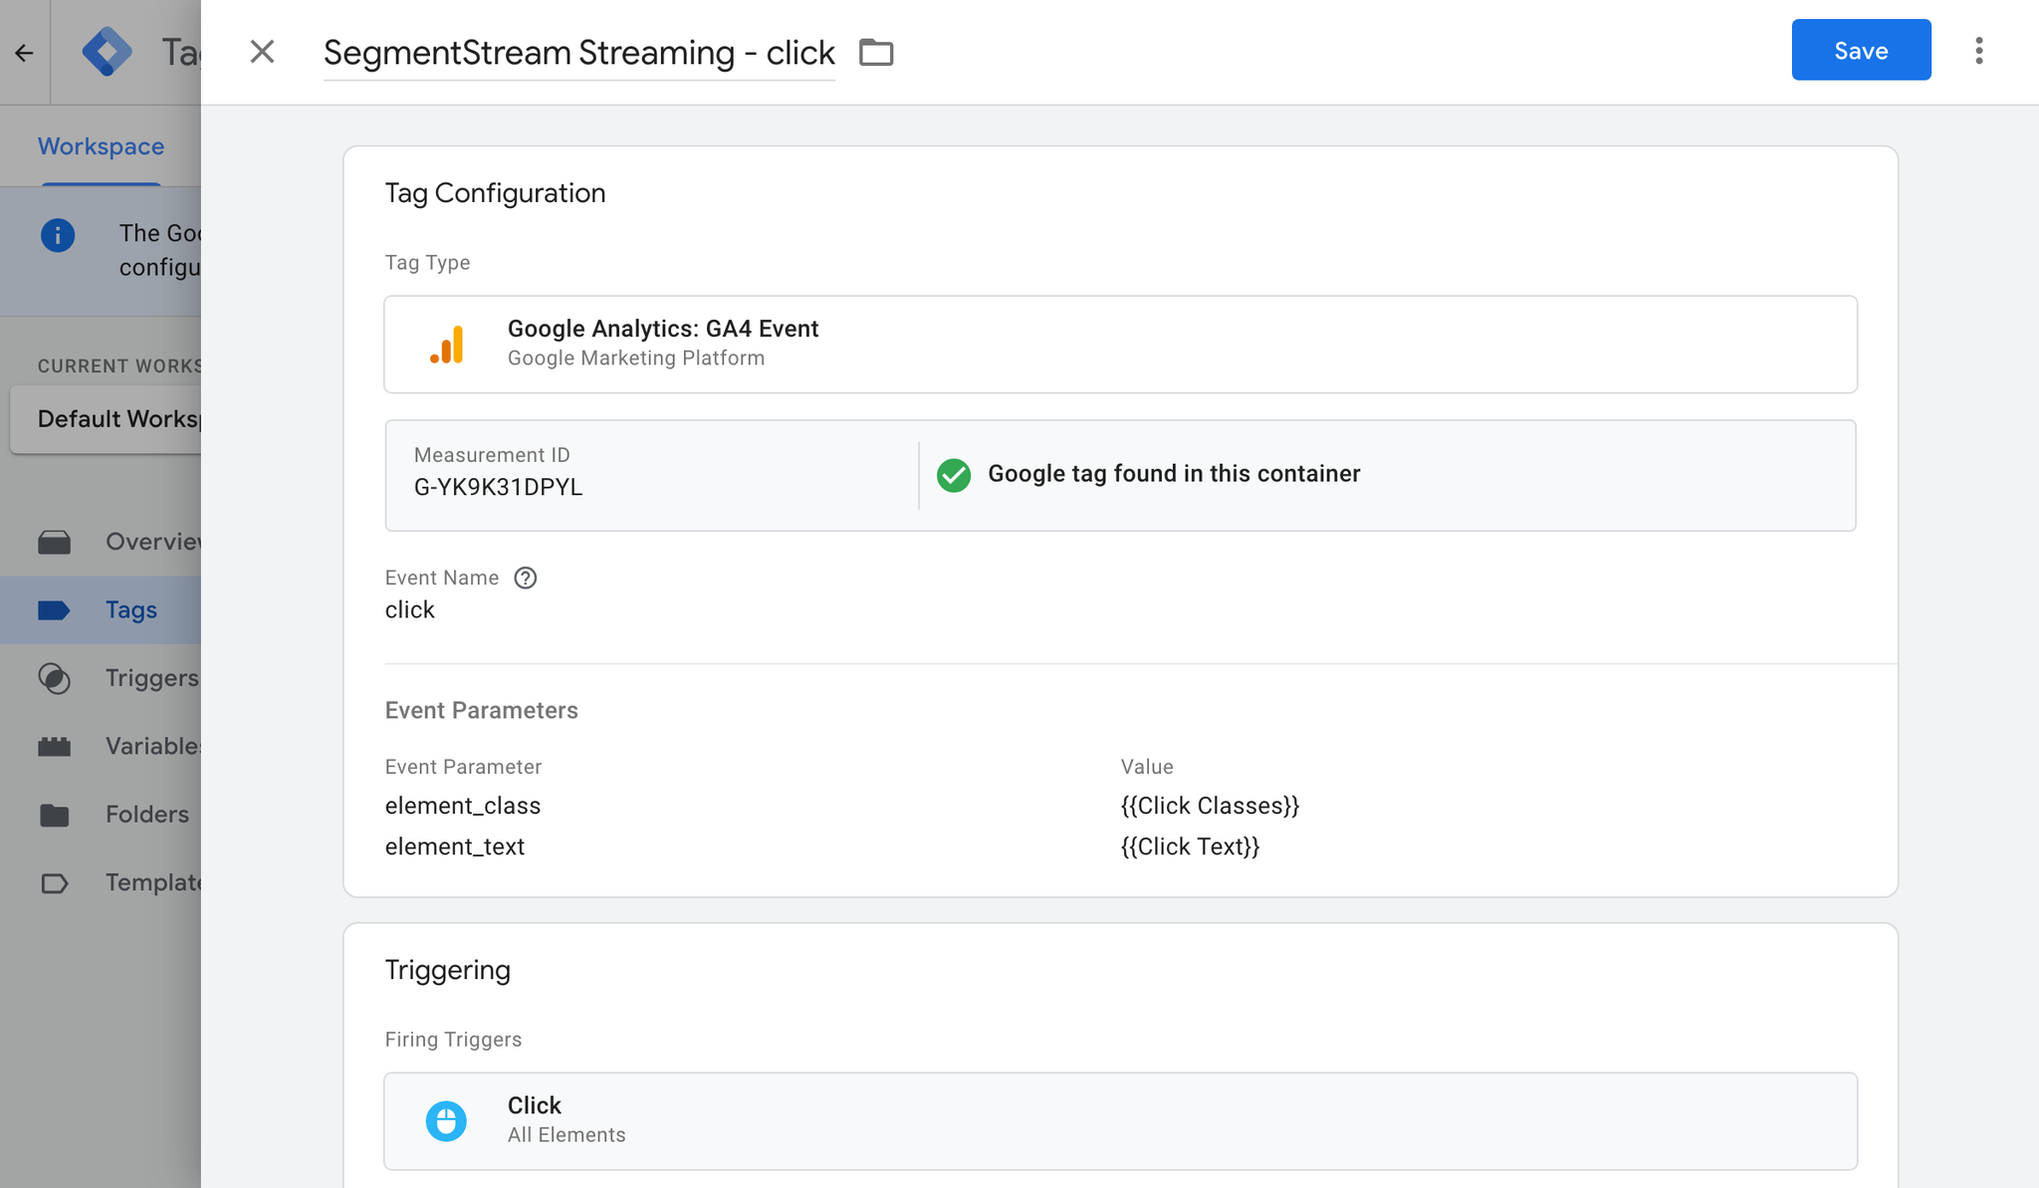Open the Click All Elements firing trigger
Screen dimensions: 2039x1188
click(x=1120, y=1120)
